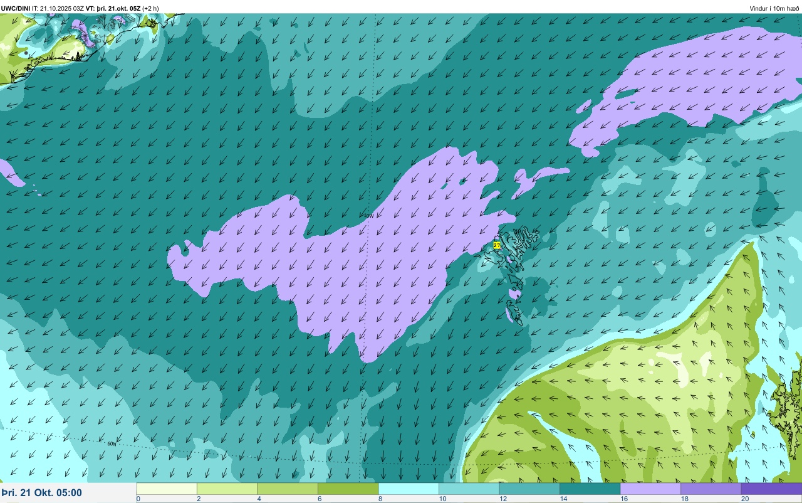Select the pale yellow 0–2 legend swatch

[x=167, y=489]
